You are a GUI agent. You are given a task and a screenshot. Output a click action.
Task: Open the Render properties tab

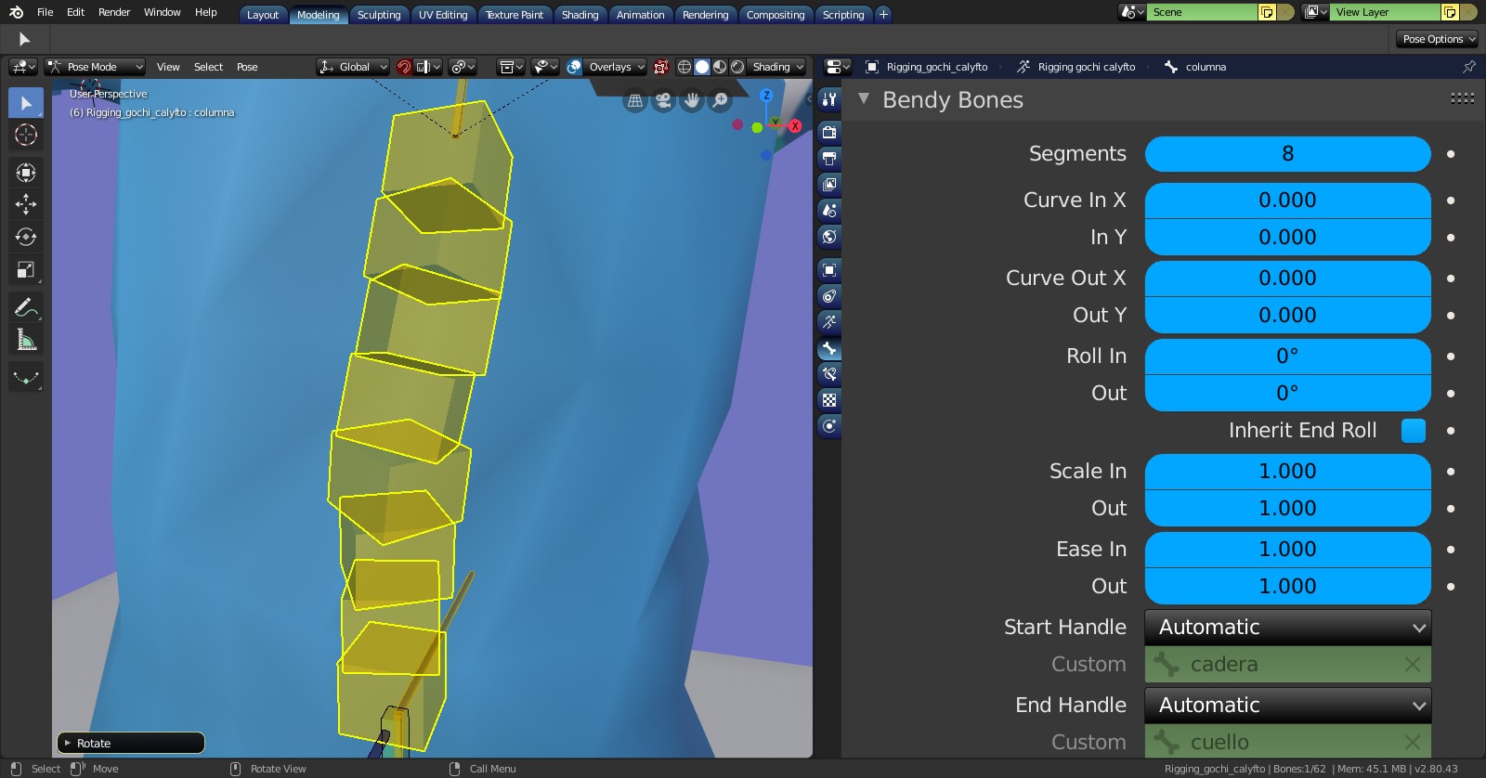point(829,132)
